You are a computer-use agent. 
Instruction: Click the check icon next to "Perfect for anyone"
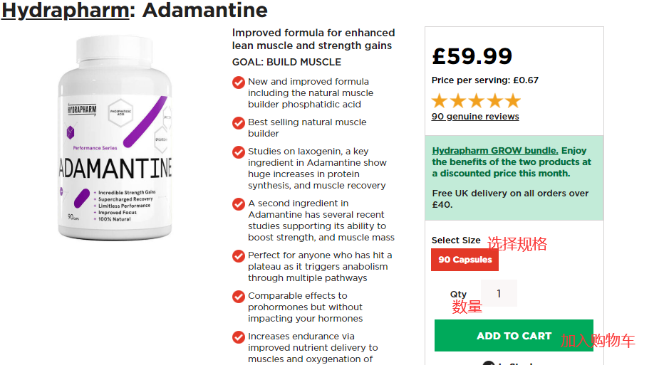point(239,256)
